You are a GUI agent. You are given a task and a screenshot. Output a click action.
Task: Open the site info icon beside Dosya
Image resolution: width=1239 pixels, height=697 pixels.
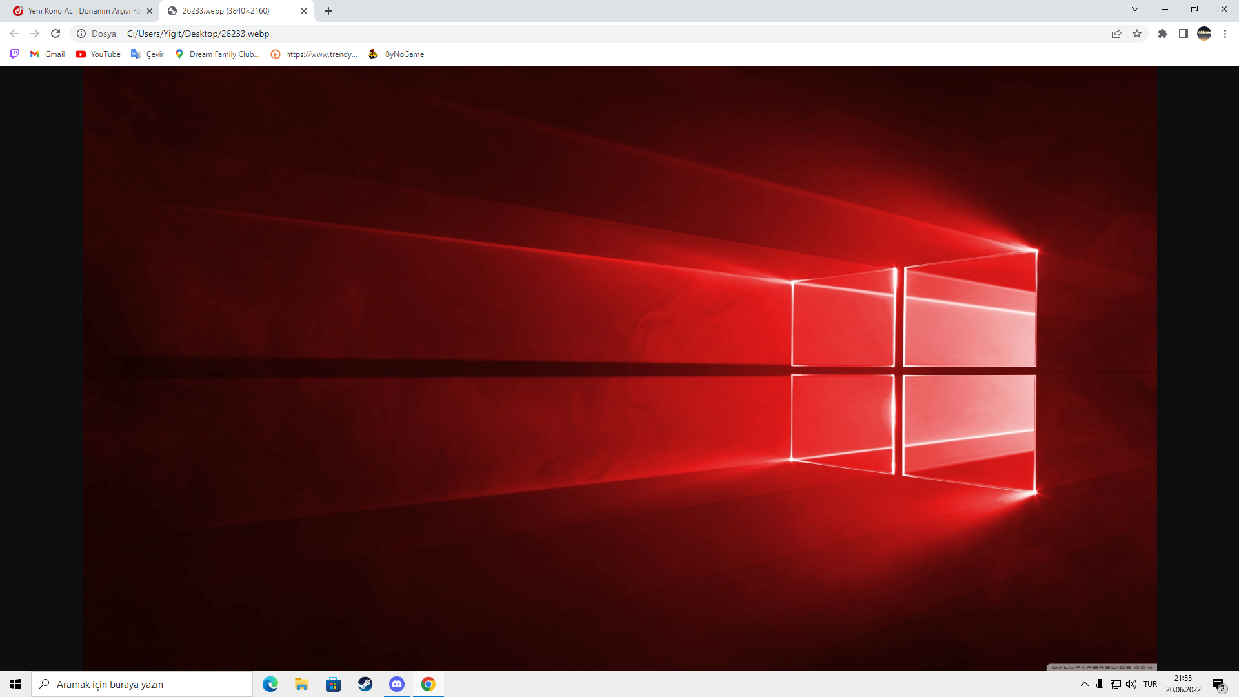point(81,34)
